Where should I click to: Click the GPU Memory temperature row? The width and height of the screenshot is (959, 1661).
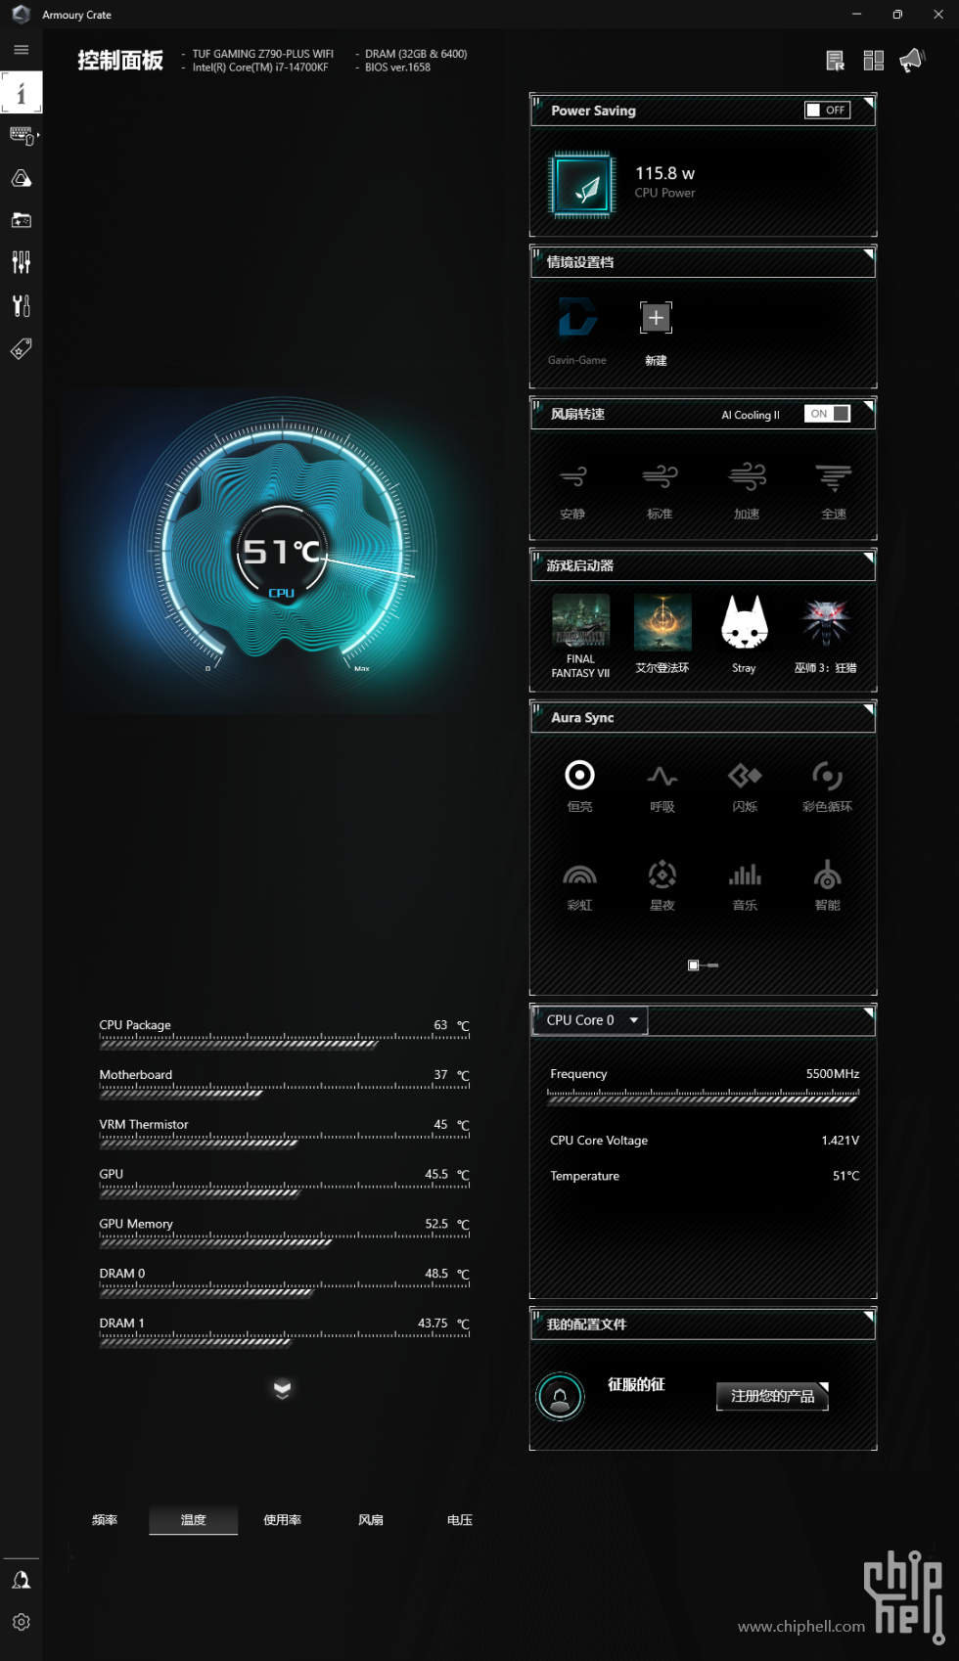[285, 1233]
